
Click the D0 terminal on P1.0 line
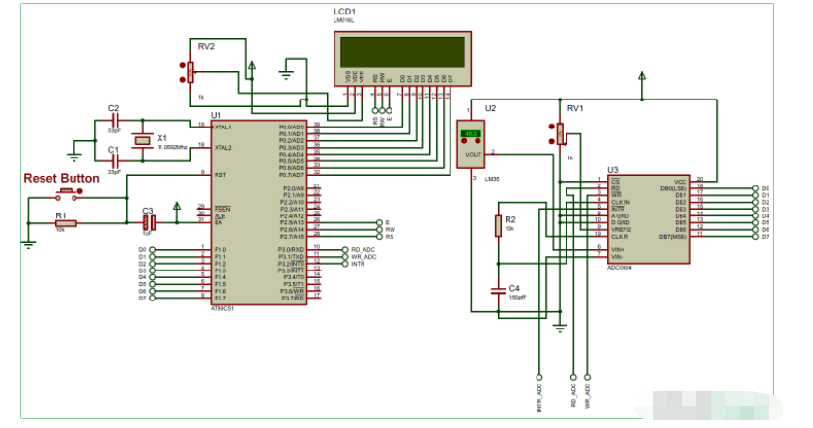click(x=153, y=250)
